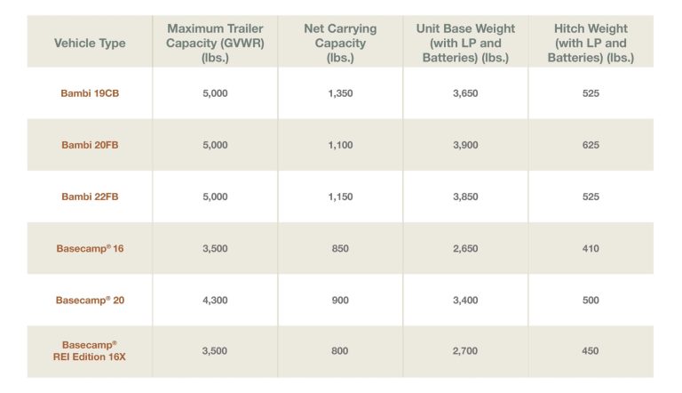Click the Net Carrying Capacity header

[x=340, y=43]
